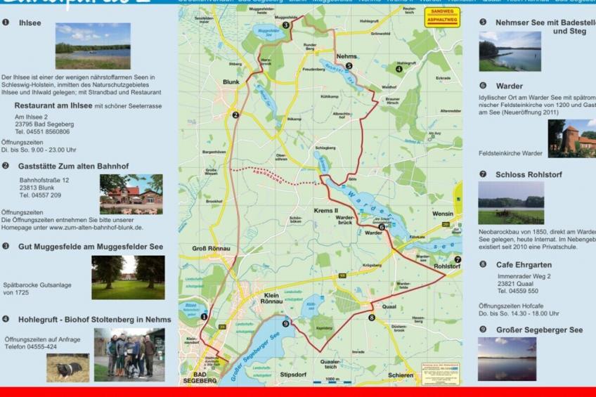This screenshot has height=397, width=596.
Task: Click map marker 9 at Großer Segeberger See
Action: tap(285, 323)
